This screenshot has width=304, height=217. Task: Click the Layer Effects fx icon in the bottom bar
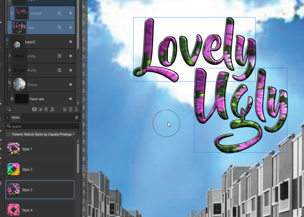(46, 109)
